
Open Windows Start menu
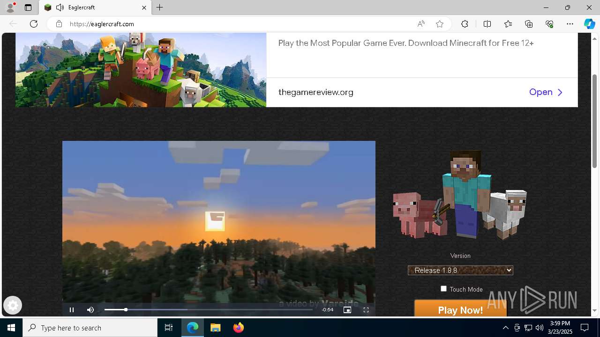(11, 328)
